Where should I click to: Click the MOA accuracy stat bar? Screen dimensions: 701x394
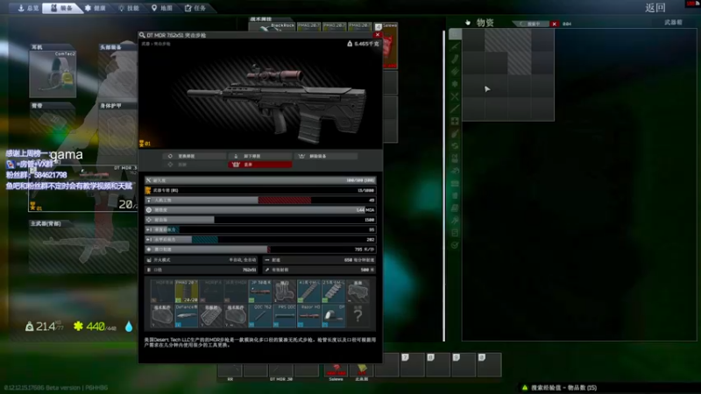click(260, 210)
